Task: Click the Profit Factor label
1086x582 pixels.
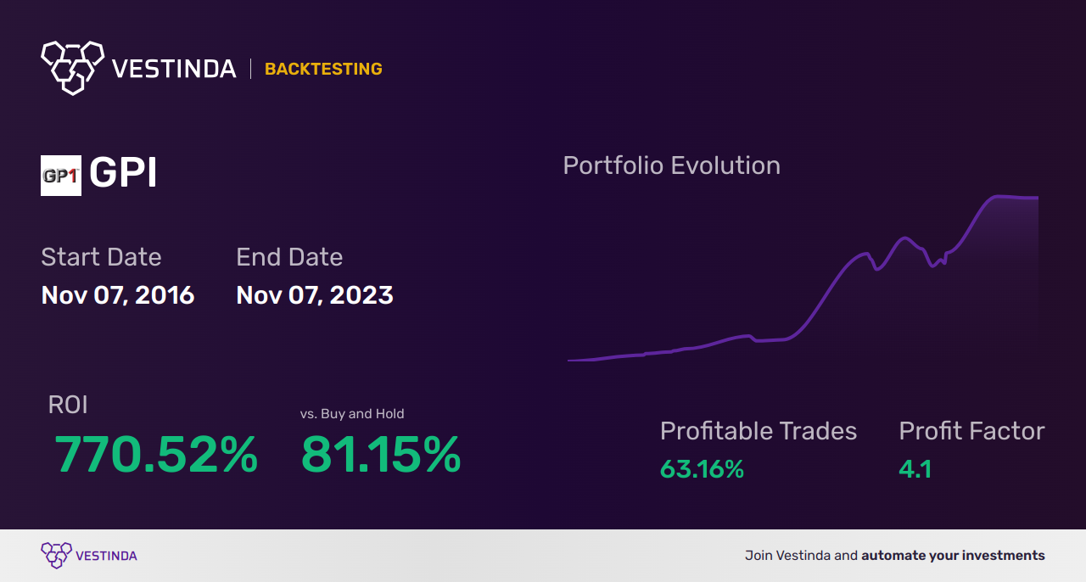Action: click(971, 431)
